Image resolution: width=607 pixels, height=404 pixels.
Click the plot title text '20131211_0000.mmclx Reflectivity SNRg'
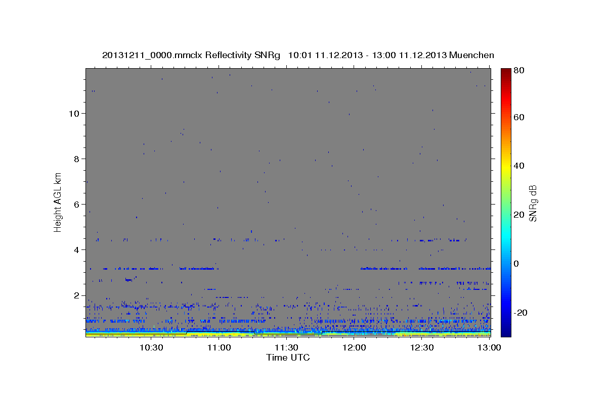click(191, 55)
